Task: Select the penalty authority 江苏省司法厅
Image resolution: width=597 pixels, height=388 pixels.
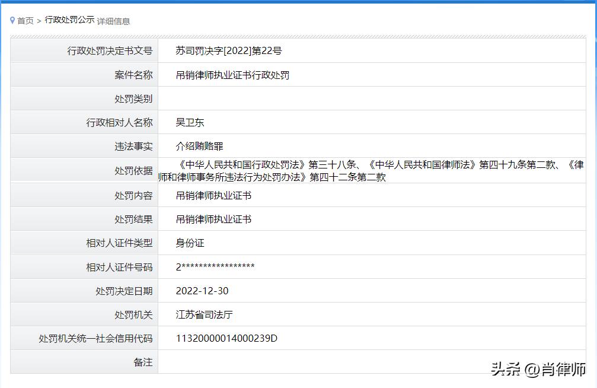Action: coord(205,314)
